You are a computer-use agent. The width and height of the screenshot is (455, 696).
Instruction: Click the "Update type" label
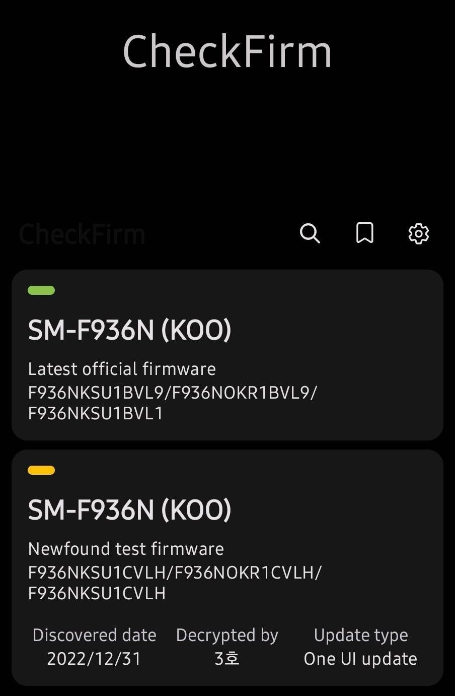(x=360, y=635)
